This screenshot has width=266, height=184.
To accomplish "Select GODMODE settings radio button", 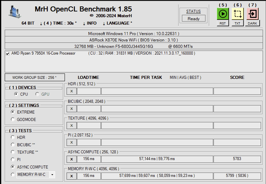I will click(13, 119).
